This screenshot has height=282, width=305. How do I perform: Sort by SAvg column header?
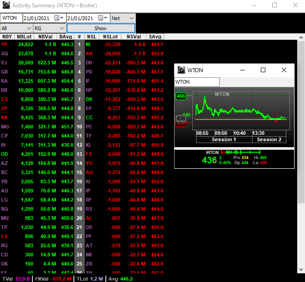[155, 37]
